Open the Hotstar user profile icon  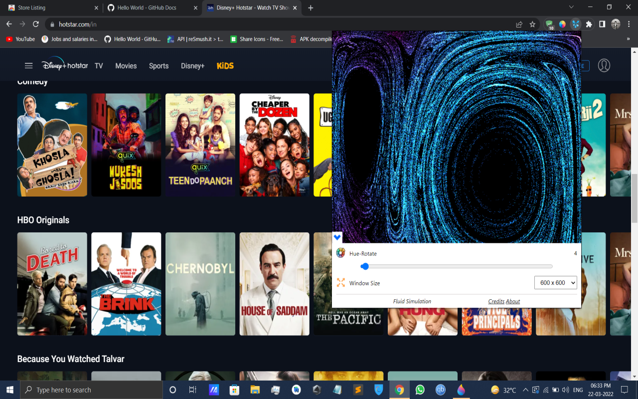(x=604, y=65)
